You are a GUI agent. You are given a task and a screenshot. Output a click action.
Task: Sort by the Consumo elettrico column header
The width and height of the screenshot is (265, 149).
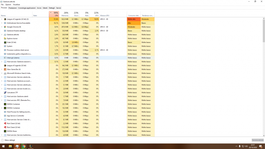click(x=134, y=14)
